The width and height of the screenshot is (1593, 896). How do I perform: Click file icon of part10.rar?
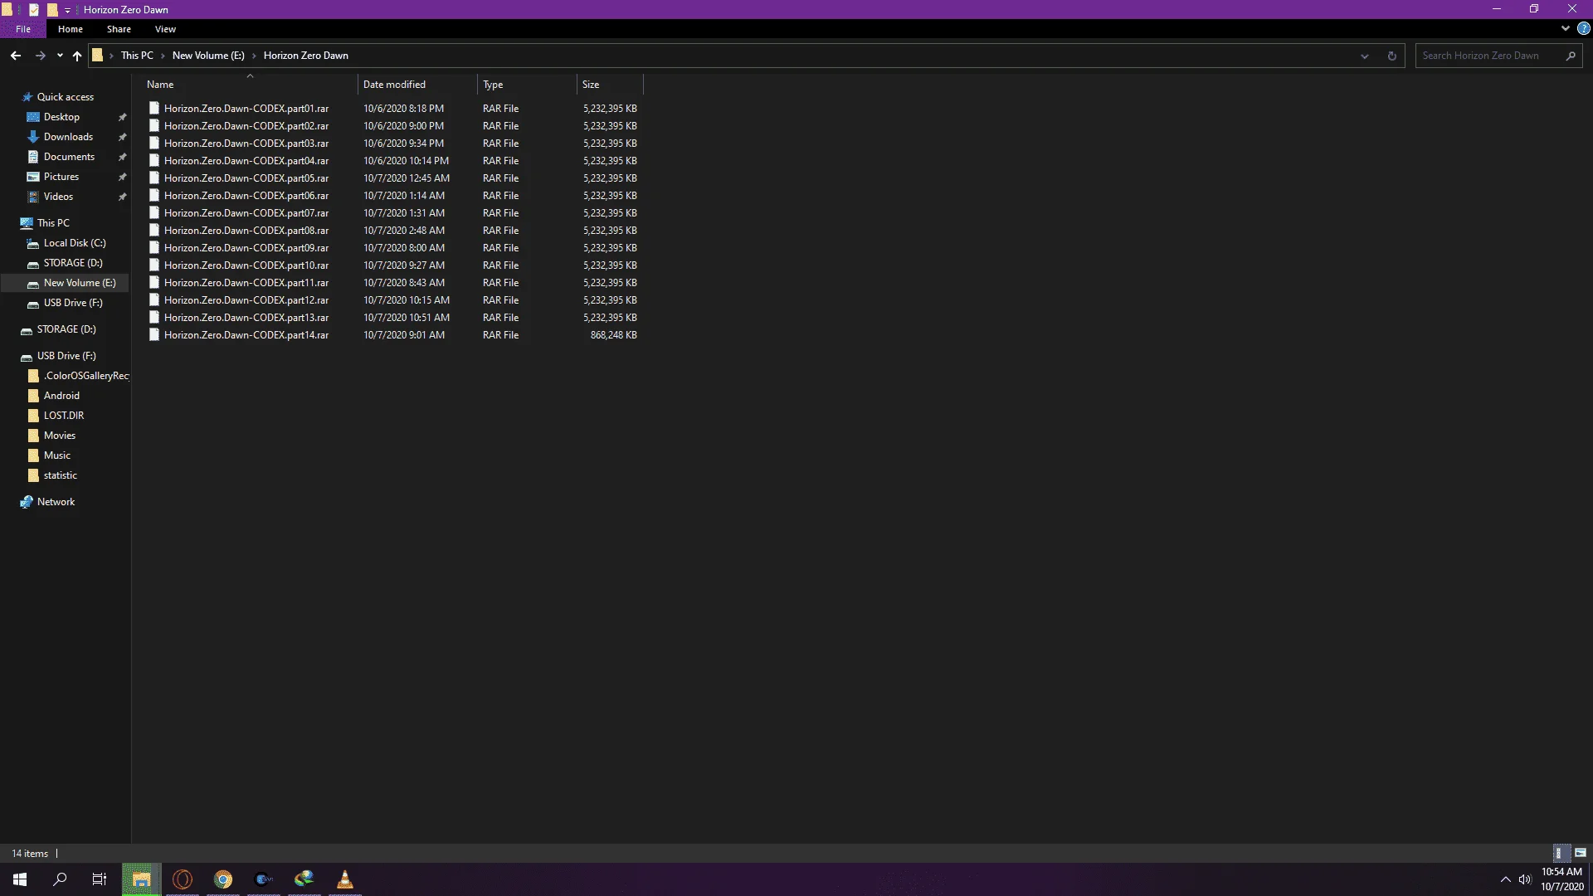(153, 265)
